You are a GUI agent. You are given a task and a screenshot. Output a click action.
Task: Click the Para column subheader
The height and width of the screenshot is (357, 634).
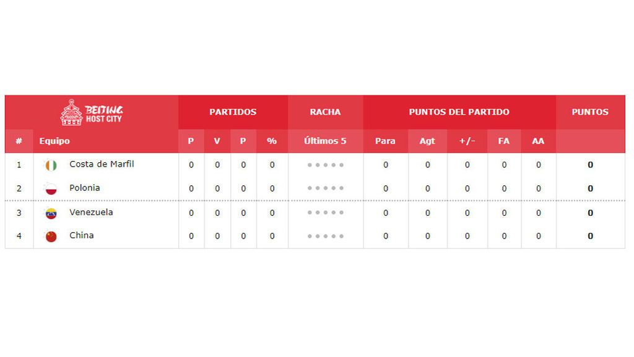coord(385,141)
